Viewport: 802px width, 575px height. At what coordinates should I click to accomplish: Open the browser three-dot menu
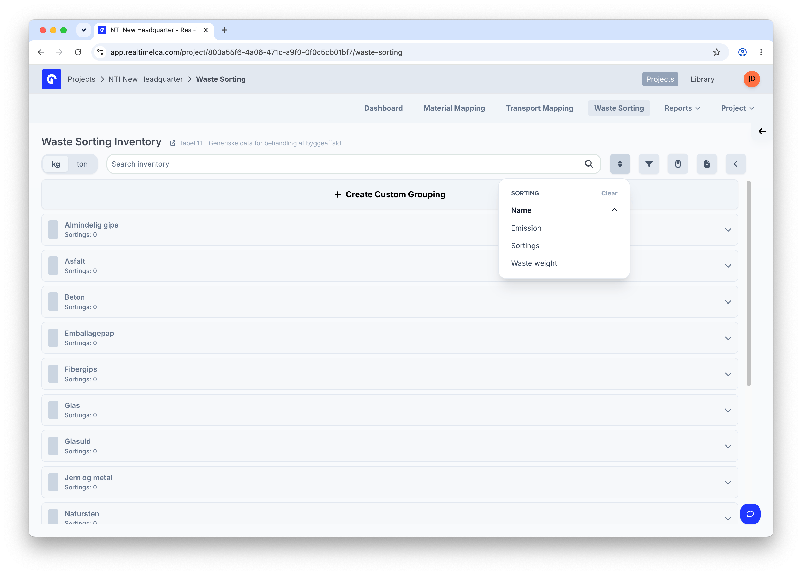[761, 52]
